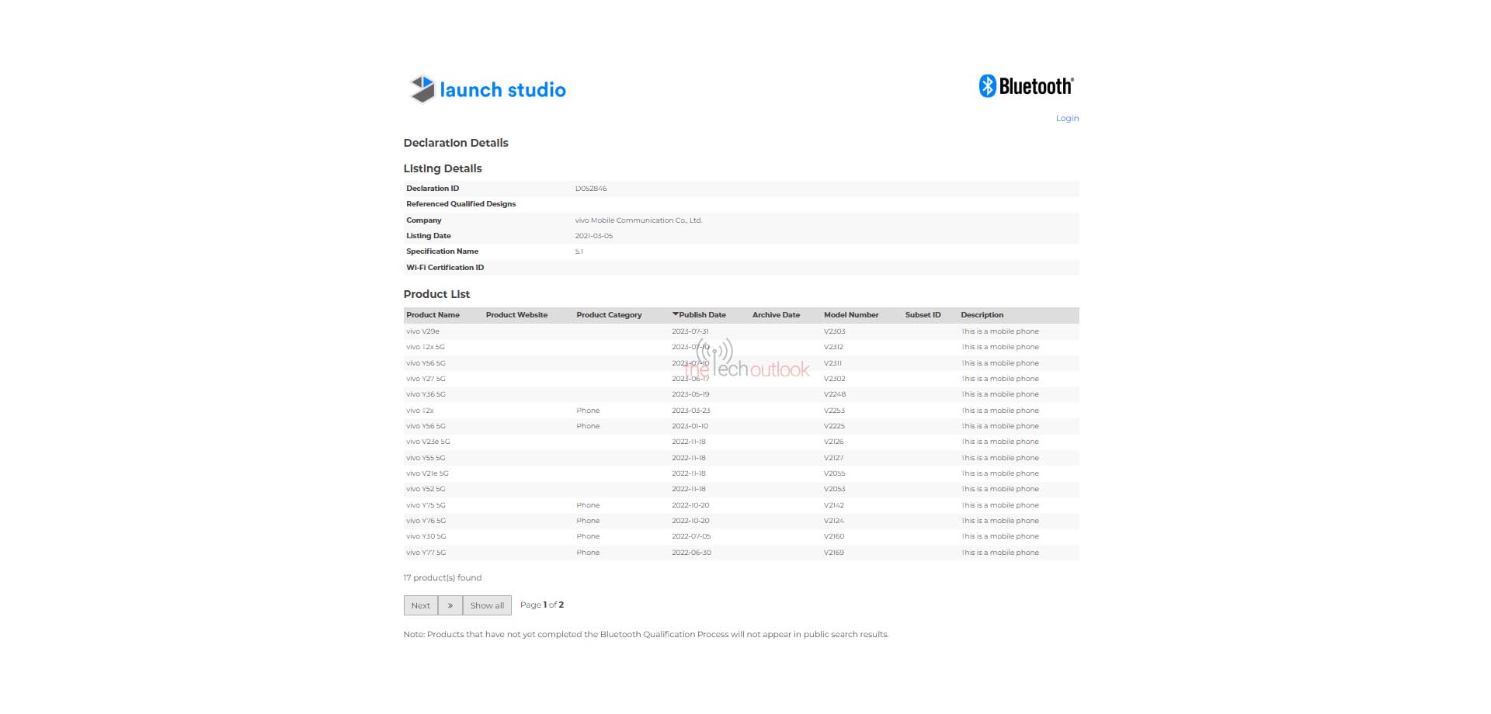Image resolution: width=1491 pixels, height=714 pixels.
Task: Click the Page 1 of 2 indicator
Action: (542, 605)
